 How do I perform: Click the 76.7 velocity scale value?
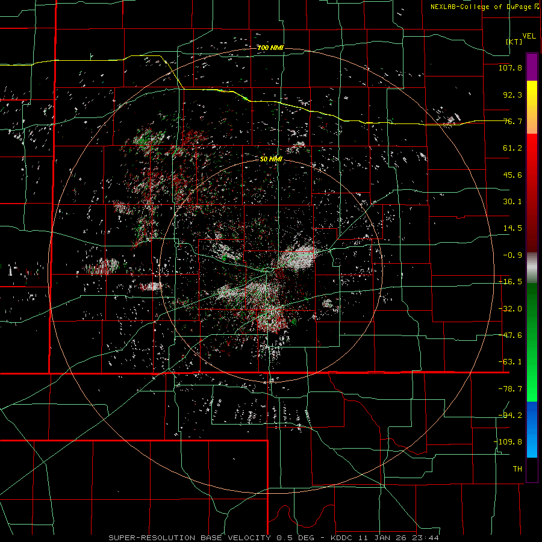[x=512, y=121]
